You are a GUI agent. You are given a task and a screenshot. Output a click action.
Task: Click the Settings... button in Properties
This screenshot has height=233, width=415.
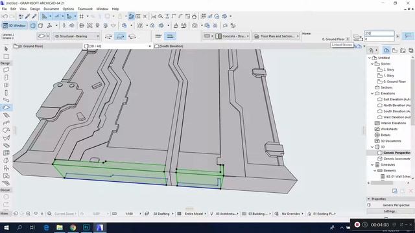390,211
